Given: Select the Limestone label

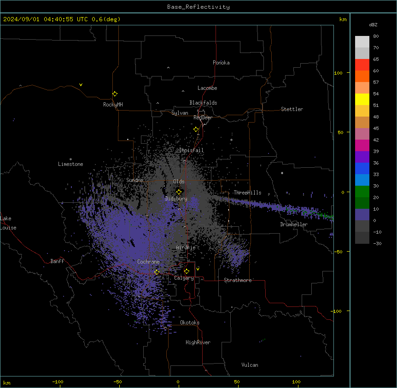Looking at the screenshot, I should (x=70, y=164).
